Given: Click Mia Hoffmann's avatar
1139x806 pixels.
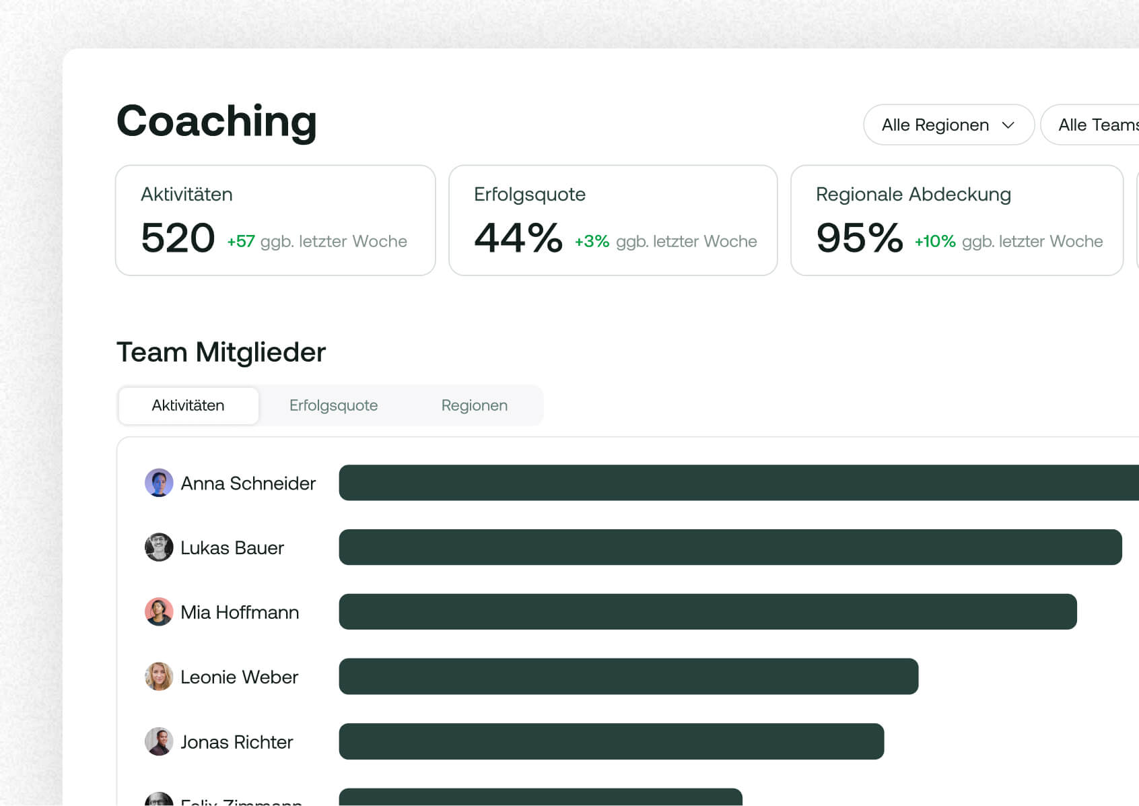Looking at the screenshot, I should point(159,612).
